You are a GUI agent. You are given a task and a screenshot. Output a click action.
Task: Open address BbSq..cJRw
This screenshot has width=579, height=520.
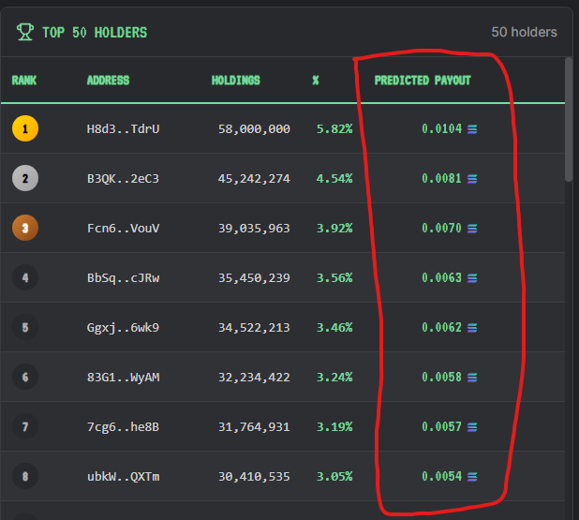123,277
